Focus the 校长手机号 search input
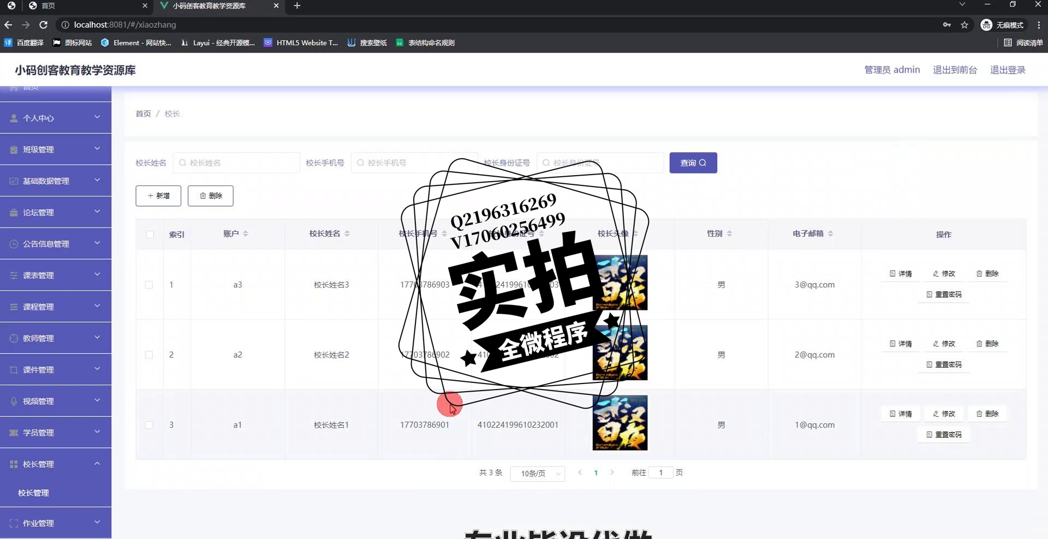The image size is (1048, 539). (414, 163)
